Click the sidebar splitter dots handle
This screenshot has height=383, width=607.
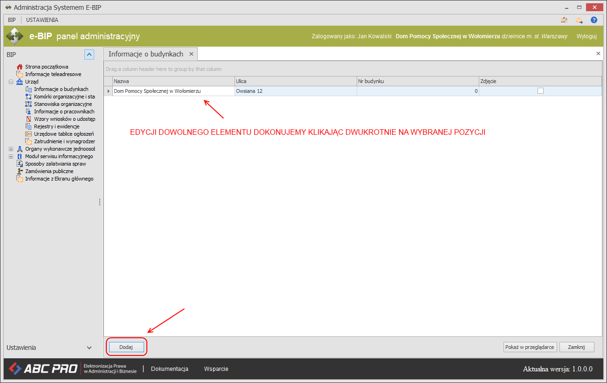click(x=100, y=202)
